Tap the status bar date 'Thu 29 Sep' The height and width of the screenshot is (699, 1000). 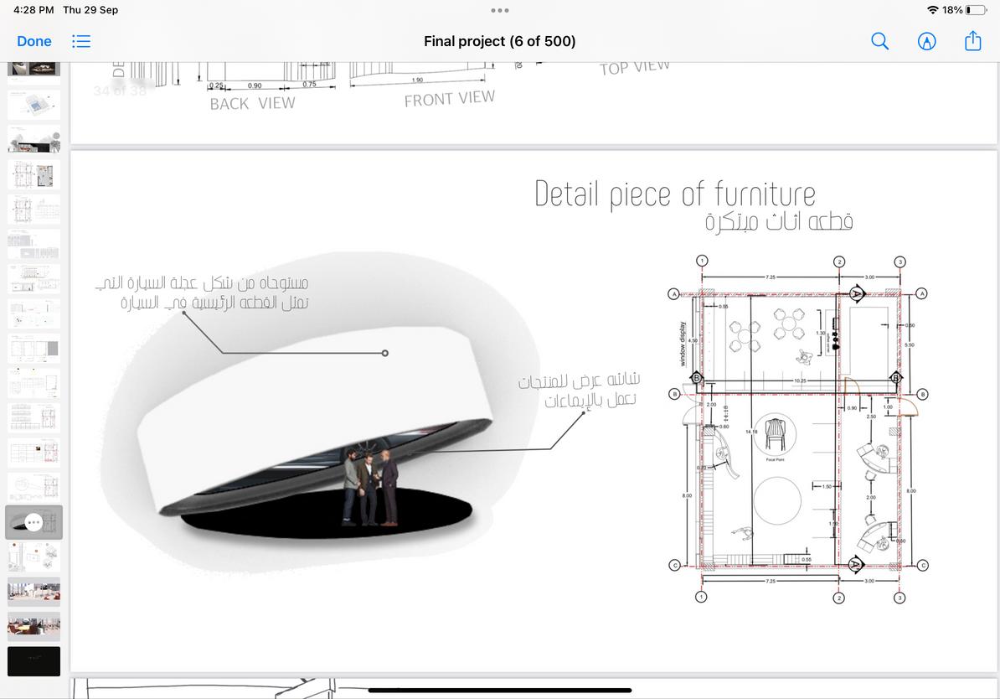pyautogui.click(x=90, y=10)
